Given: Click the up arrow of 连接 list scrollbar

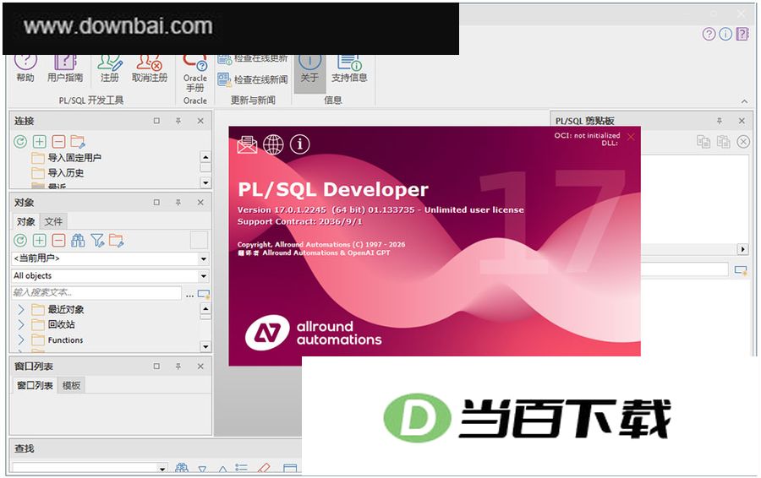Looking at the screenshot, I should click(x=205, y=157).
